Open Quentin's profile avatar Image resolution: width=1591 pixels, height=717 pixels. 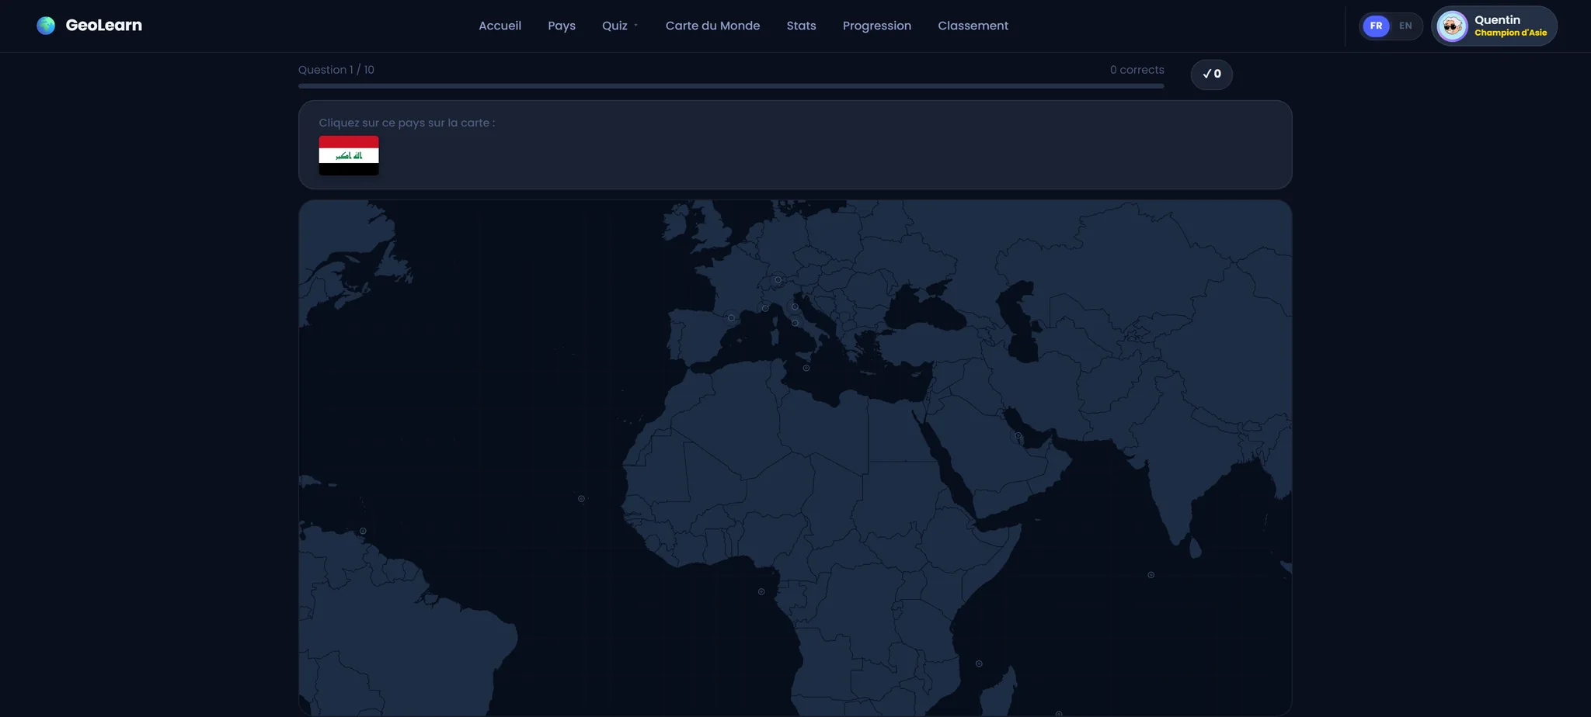(x=1451, y=26)
